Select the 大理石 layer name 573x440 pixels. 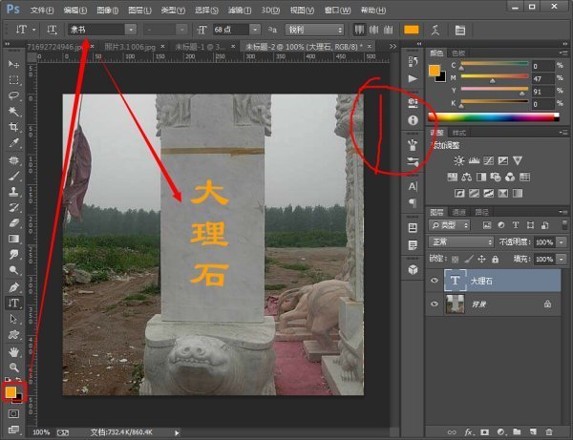click(482, 281)
